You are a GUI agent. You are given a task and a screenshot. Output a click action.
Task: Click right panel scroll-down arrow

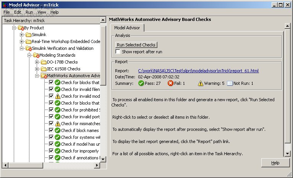click(287, 154)
